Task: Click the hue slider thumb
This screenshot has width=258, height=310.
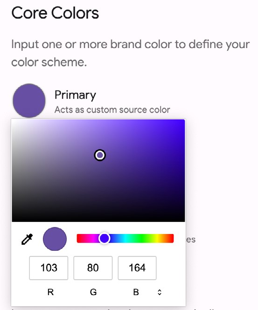Action: [104, 238]
